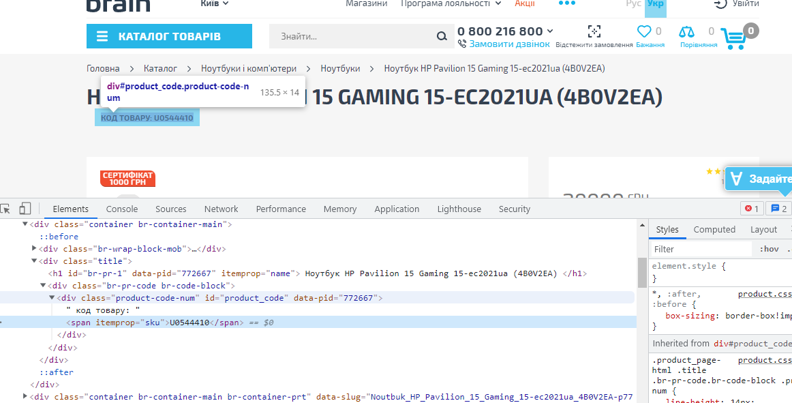Select the ::after pseudo-element line
The image size is (792, 403).
[x=57, y=372]
